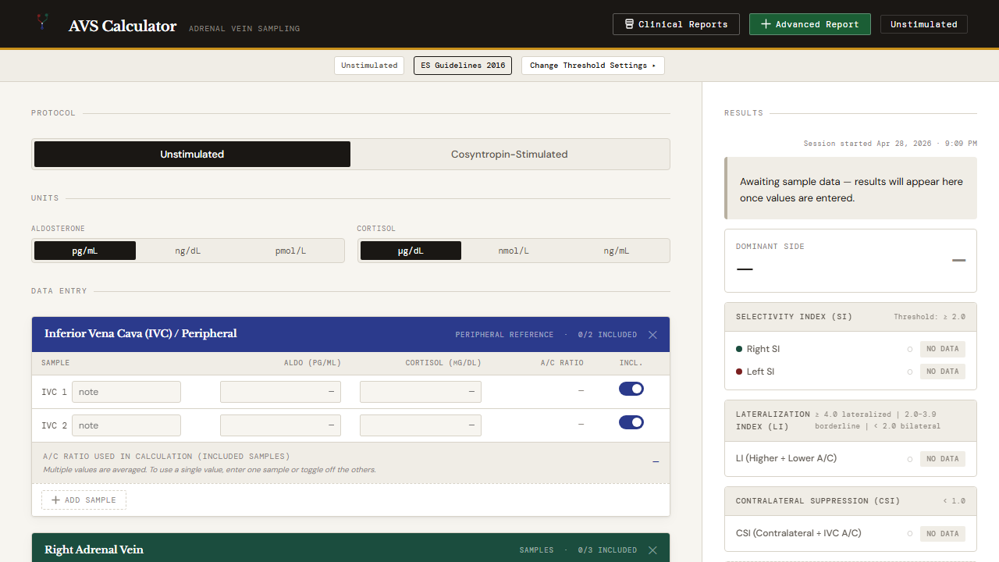
Task: Turn off the IVC 2 include switch
Action: click(x=631, y=422)
